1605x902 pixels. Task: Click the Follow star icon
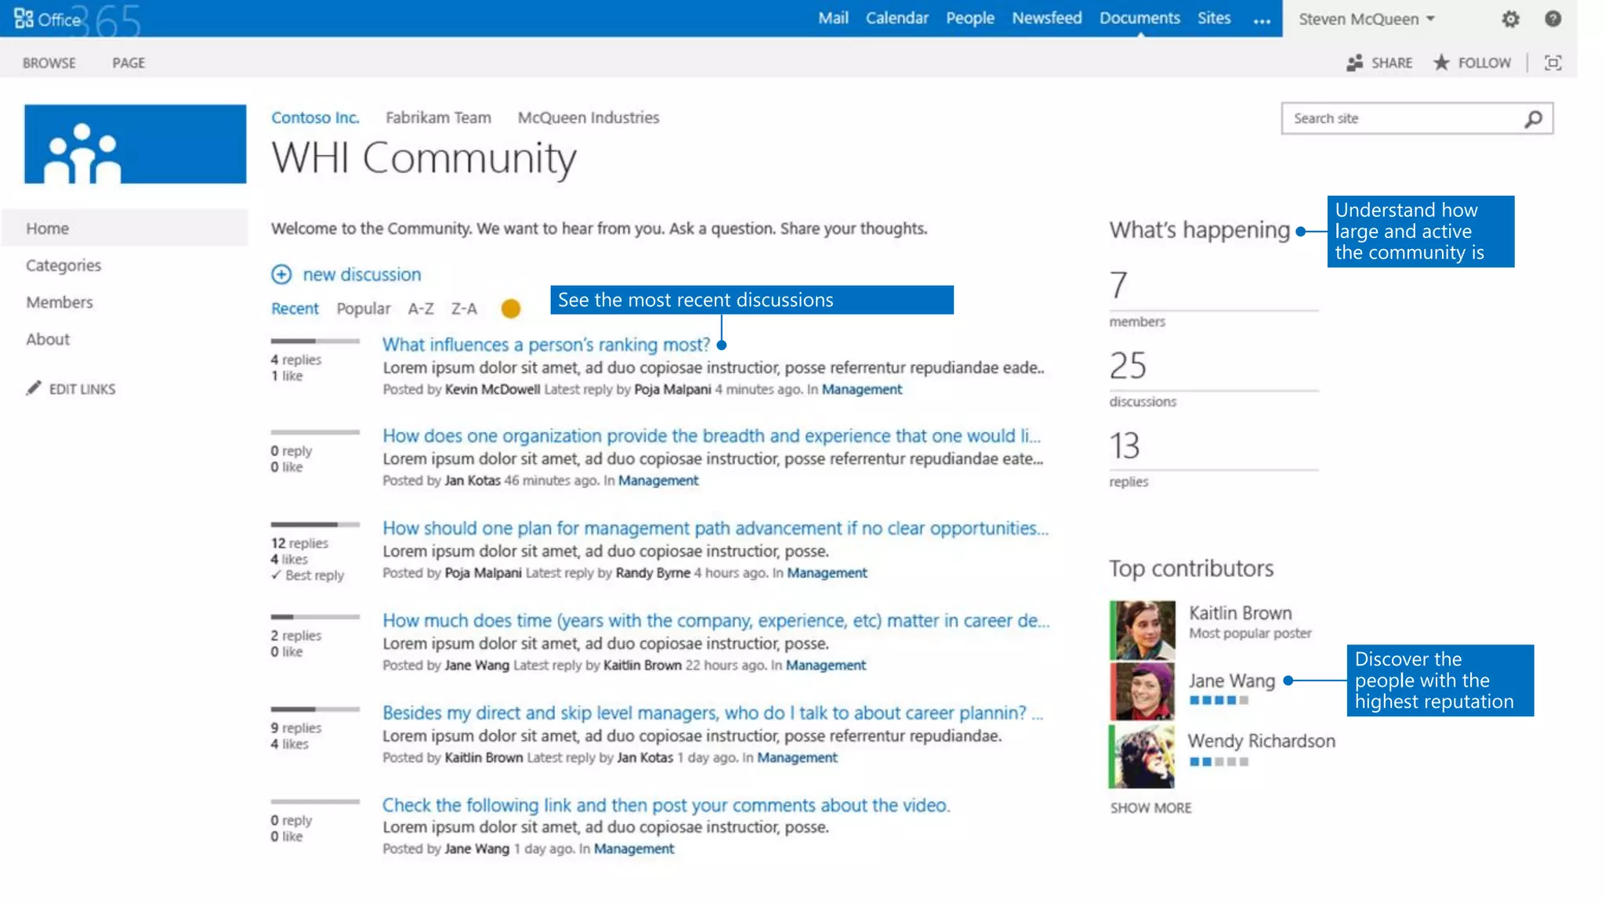click(x=1441, y=63)
